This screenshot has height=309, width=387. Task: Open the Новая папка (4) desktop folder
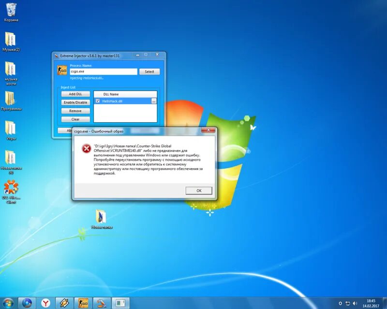11,162
